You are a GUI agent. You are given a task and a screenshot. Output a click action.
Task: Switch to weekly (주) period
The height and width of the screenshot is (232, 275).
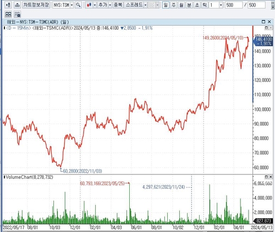173,5
